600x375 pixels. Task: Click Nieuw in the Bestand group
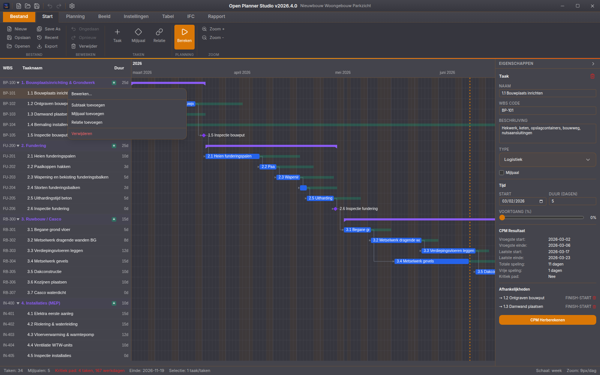pos(17,29)
